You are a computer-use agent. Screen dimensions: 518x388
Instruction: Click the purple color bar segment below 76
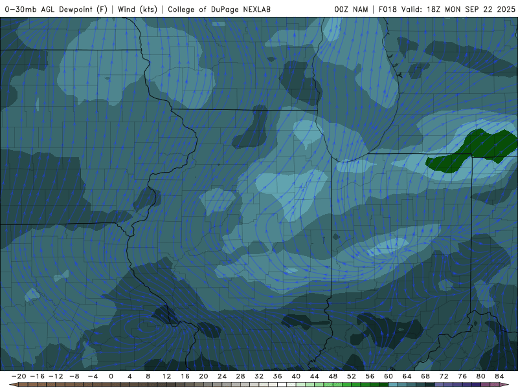[467, 384]
